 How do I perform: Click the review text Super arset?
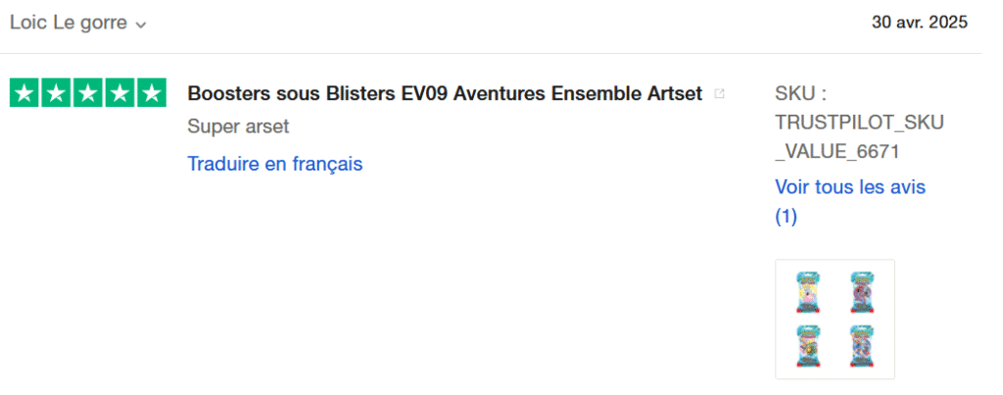pyautogui.click(x=238, y=126)
